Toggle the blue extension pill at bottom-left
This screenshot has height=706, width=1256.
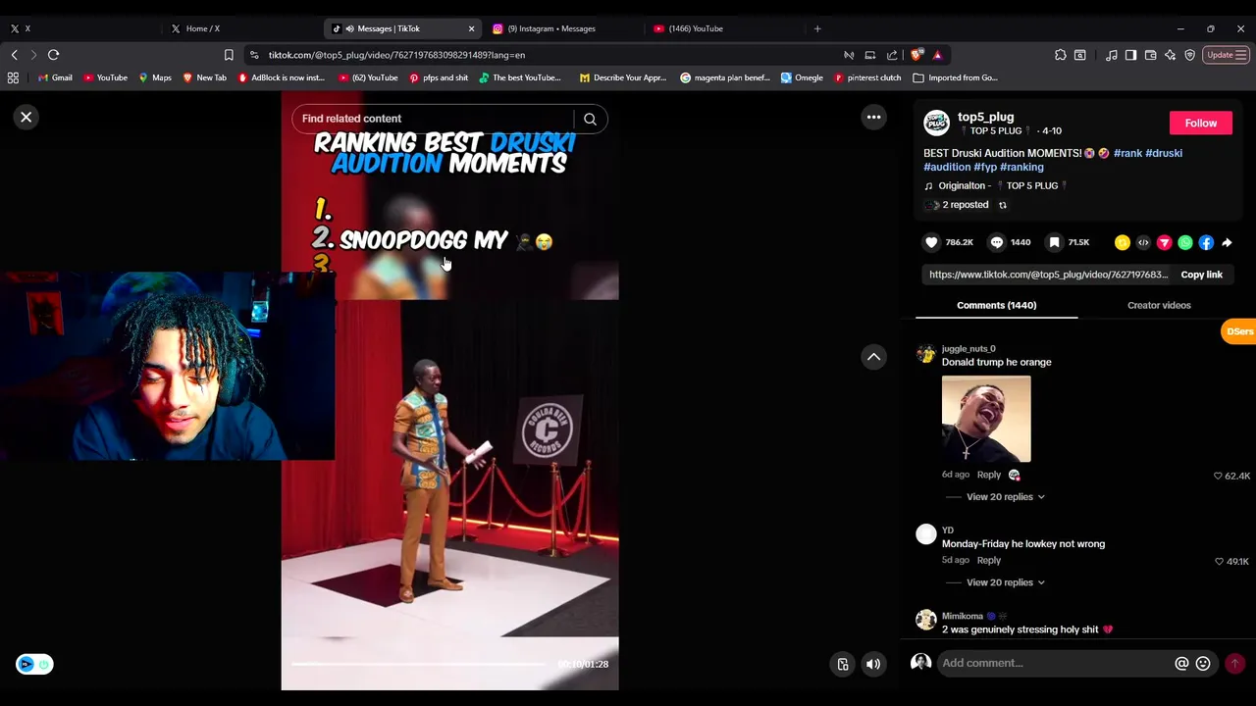pos(34,665)
